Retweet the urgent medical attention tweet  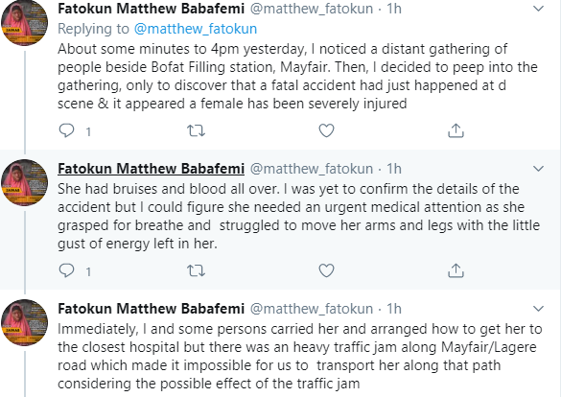click(196, 270)
